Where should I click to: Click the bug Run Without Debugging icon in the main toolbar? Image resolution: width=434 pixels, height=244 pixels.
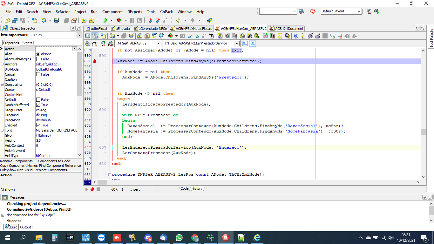[x=119, y=20]
